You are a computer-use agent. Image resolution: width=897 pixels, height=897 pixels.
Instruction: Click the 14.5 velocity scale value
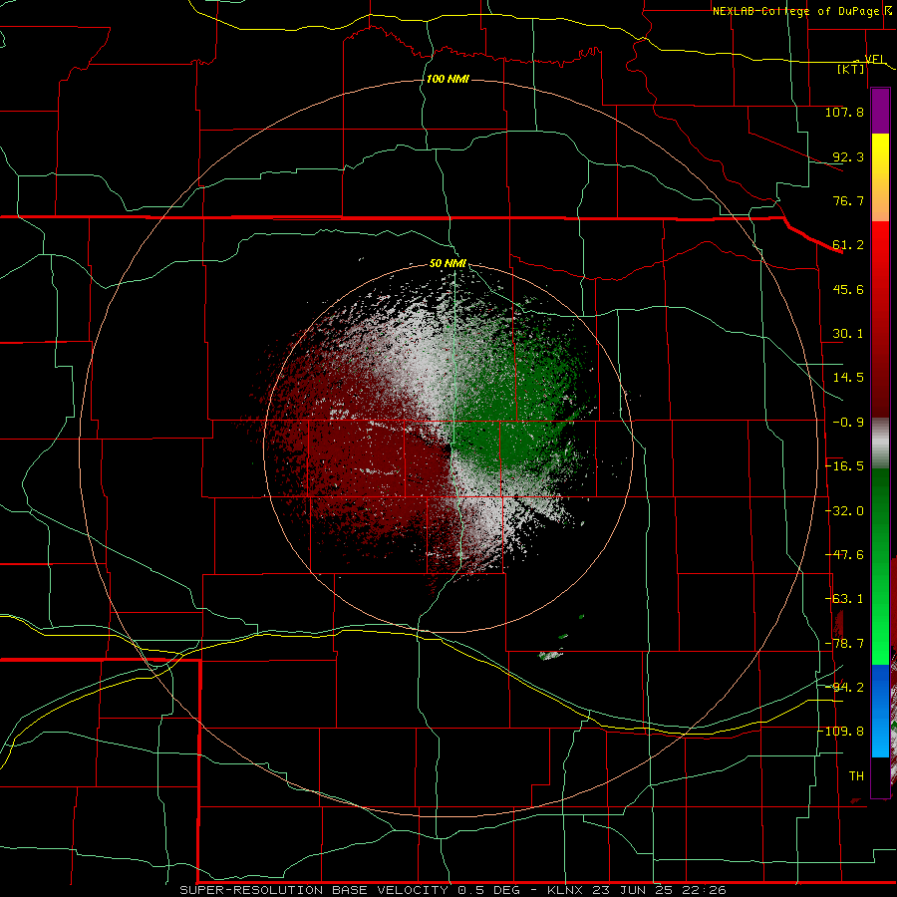click(x=848, y=378)
